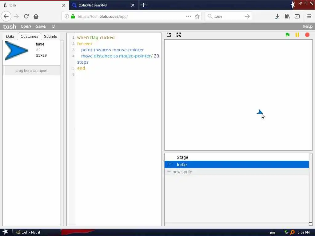The height and width of the screenshot is (236, 315).
Task: Click the green padlock security icon
Action: (73, 17)
